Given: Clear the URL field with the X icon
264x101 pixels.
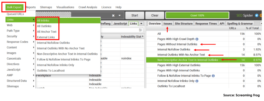Looking at the screenshot, I should (x=114, y=15).
